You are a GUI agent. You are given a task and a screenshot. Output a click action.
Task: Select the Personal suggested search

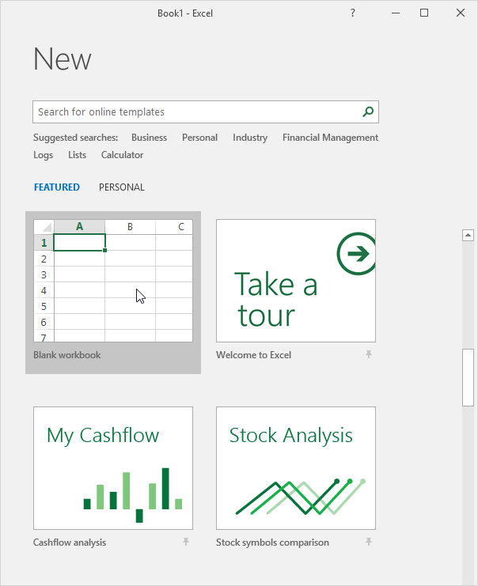[199, 138]
